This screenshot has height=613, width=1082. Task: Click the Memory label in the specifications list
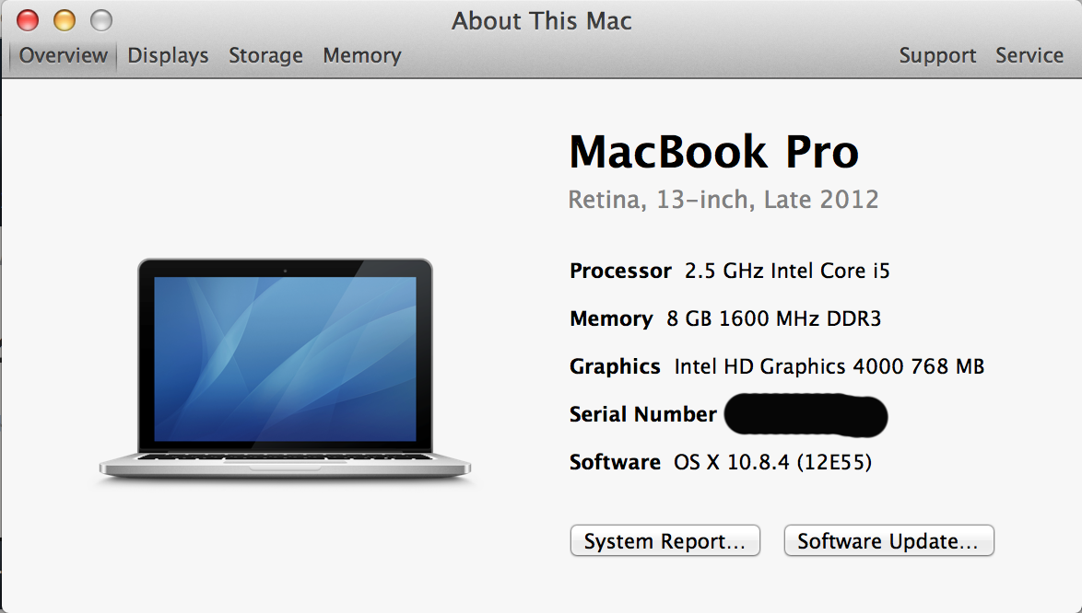click(611, 318)
